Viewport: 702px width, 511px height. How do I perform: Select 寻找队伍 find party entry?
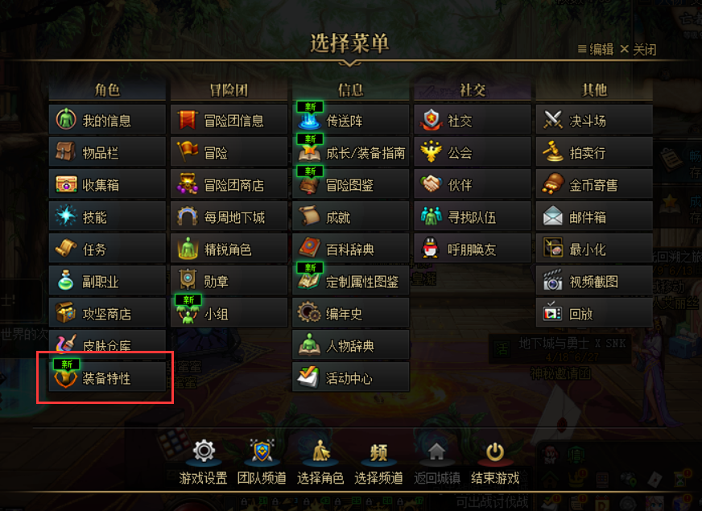473,217
